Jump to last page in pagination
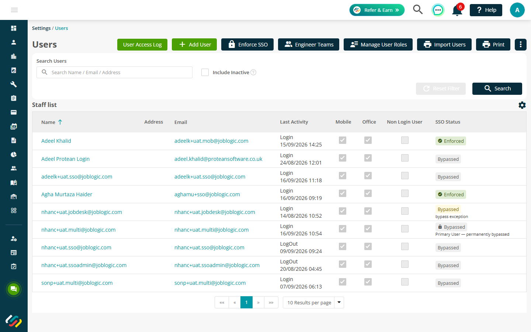 (x=271, y=302)
